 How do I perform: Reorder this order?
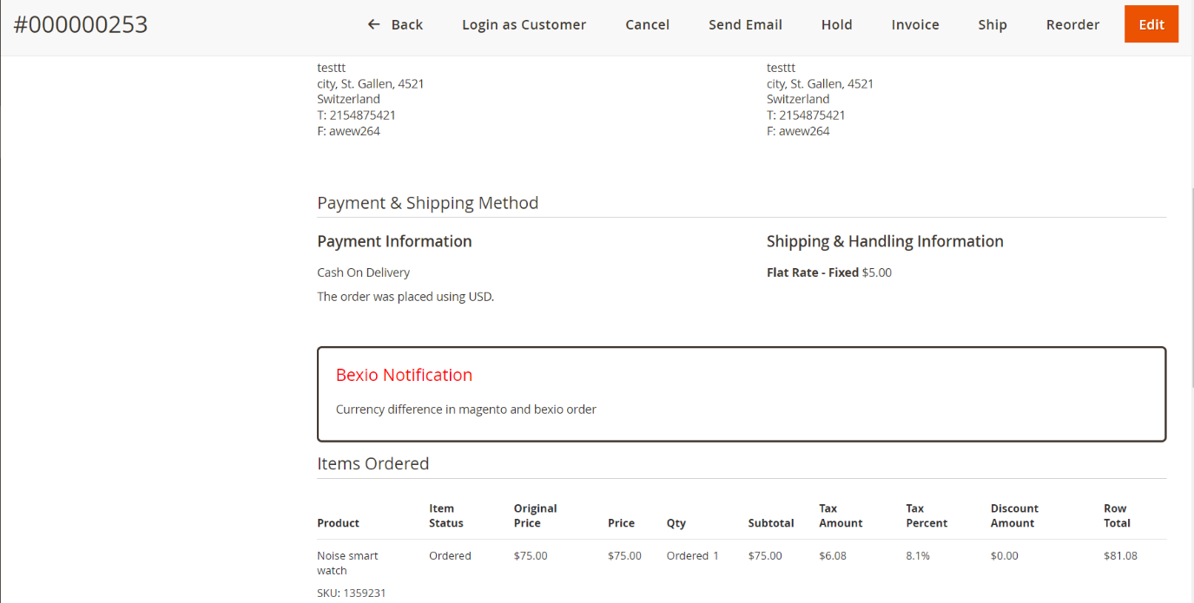[x=1072, y=24]
